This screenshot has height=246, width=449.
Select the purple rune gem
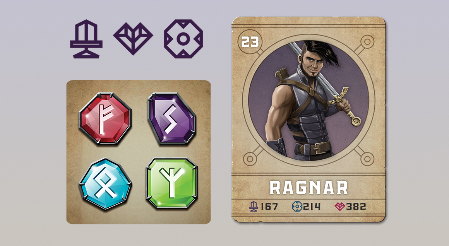point(172,118)
